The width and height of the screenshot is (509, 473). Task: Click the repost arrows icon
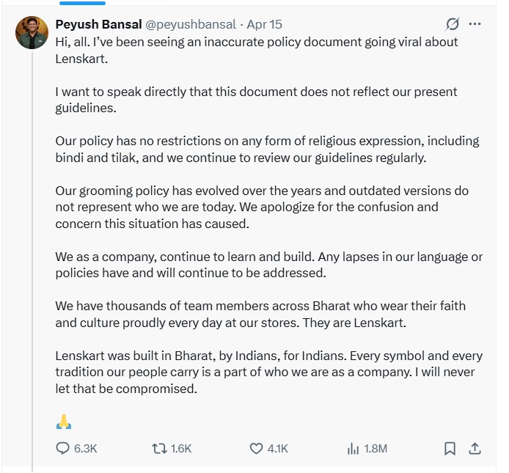(x=158, y=448)
